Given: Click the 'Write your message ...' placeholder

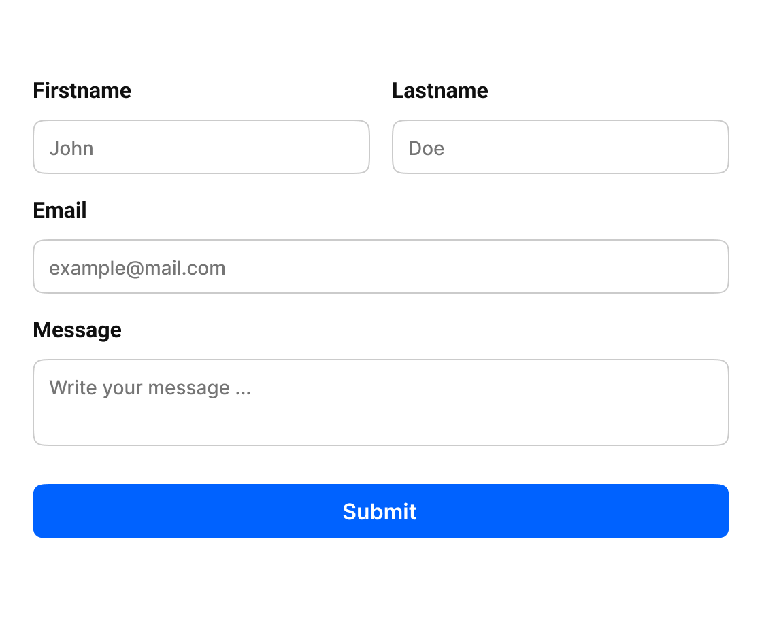Looking at the screenshot, I should pyautogui.click(x=150, y=388).
